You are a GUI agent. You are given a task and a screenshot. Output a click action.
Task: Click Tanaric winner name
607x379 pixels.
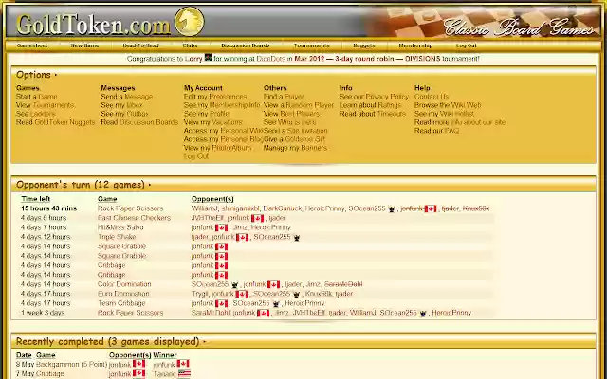(x=164, y=374)
